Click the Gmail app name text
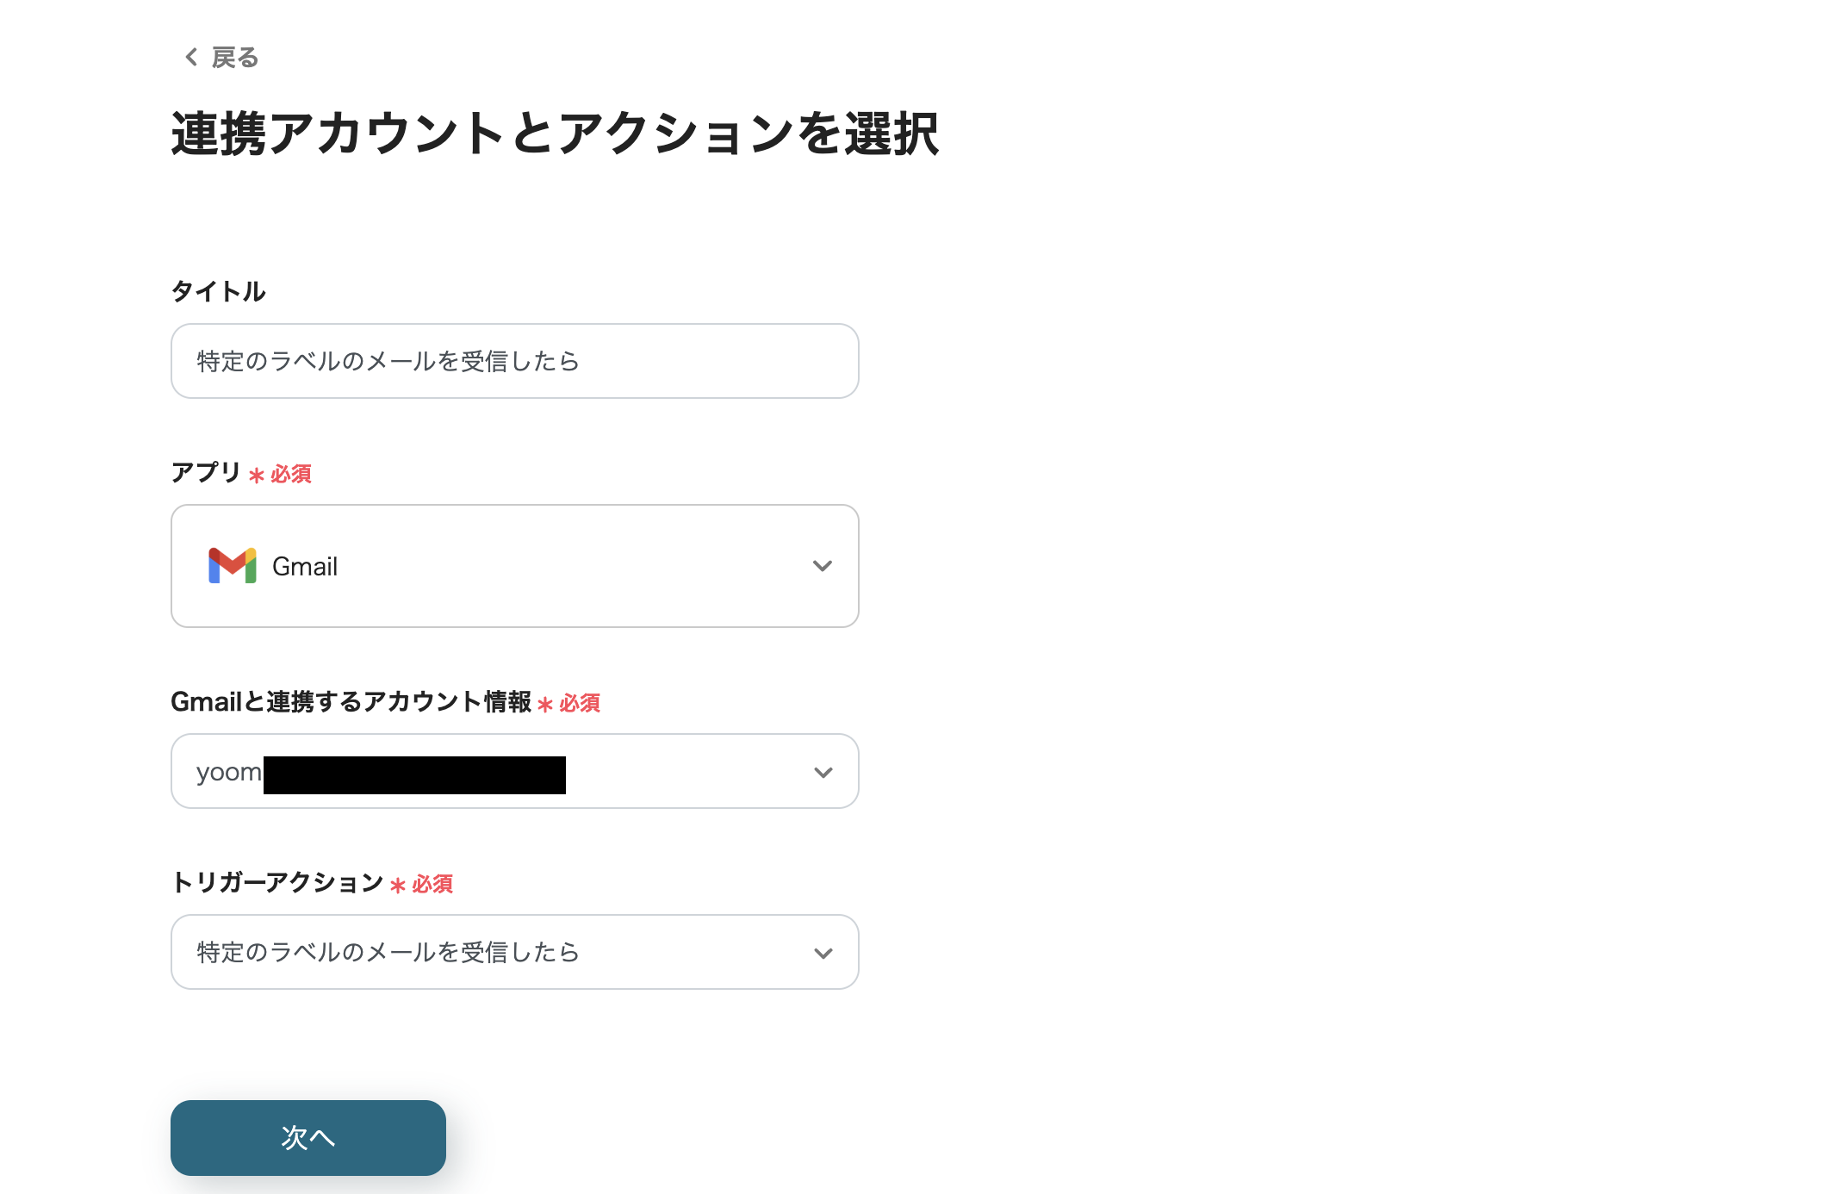The image size is (1845, 1194). (305, 566)
